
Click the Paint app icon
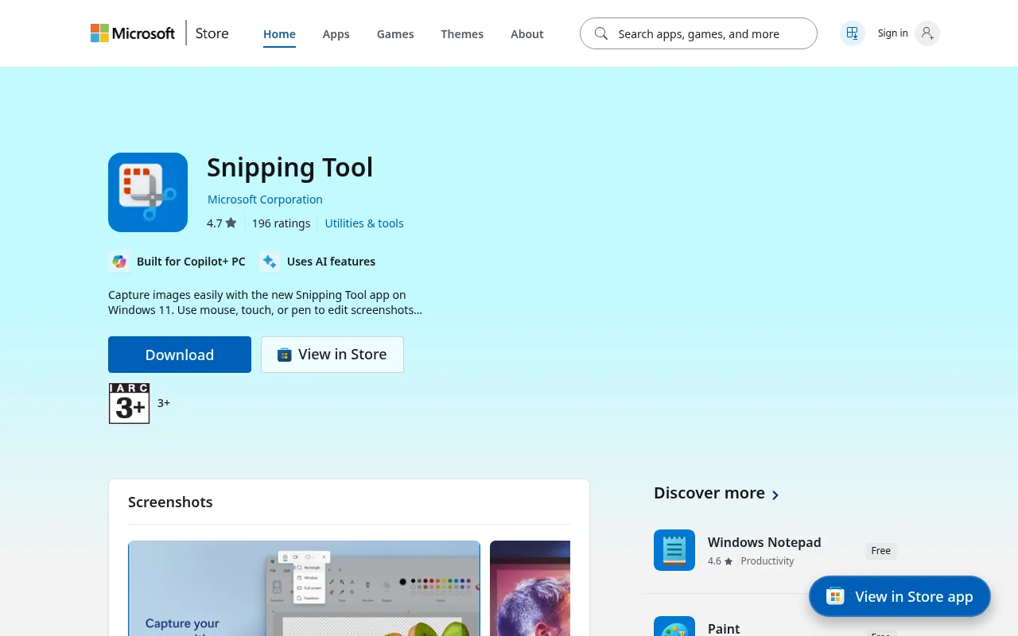[674, 626]
